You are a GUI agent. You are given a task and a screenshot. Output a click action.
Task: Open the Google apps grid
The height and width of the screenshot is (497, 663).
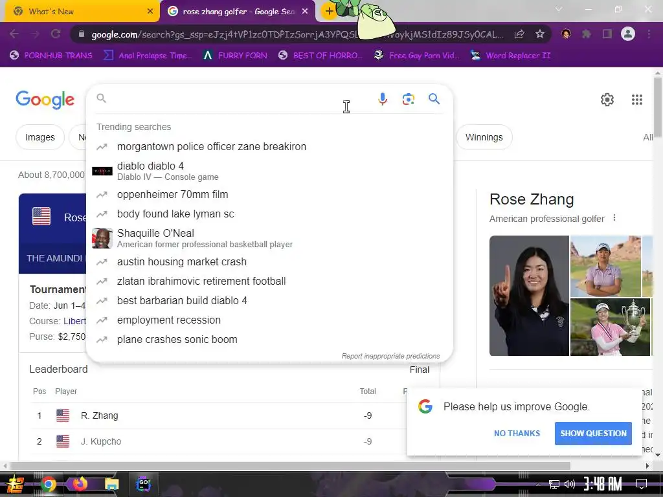(637, 100)
